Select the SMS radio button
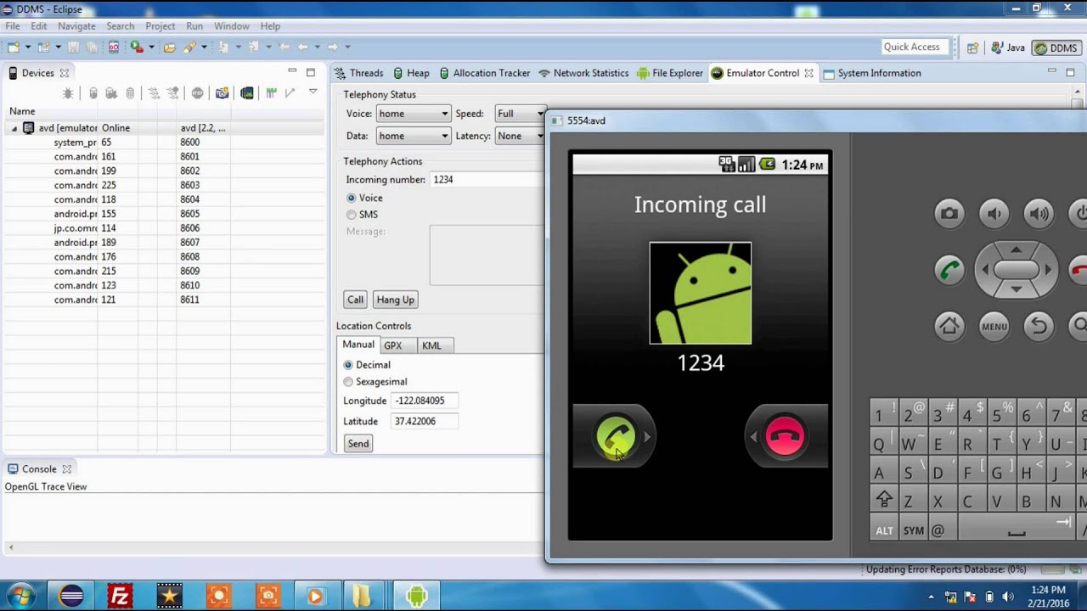This screenshot has width=1087, height=611. pyautogui.click(x=352, y=215)
